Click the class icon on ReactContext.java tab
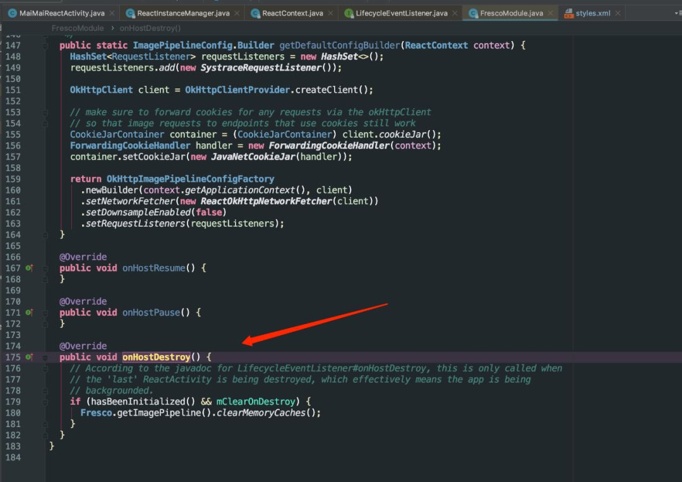The width and height of the screenshot is (682, 482). coord(255,13)
